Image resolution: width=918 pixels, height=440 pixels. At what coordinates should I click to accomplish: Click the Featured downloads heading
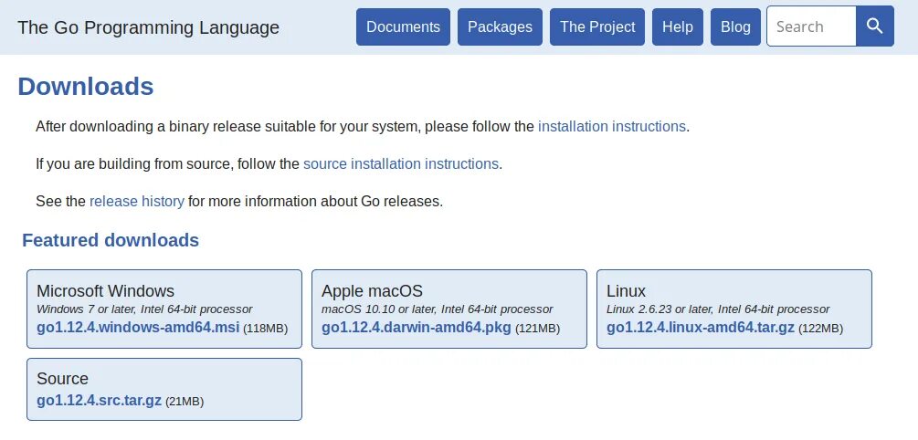111,241
